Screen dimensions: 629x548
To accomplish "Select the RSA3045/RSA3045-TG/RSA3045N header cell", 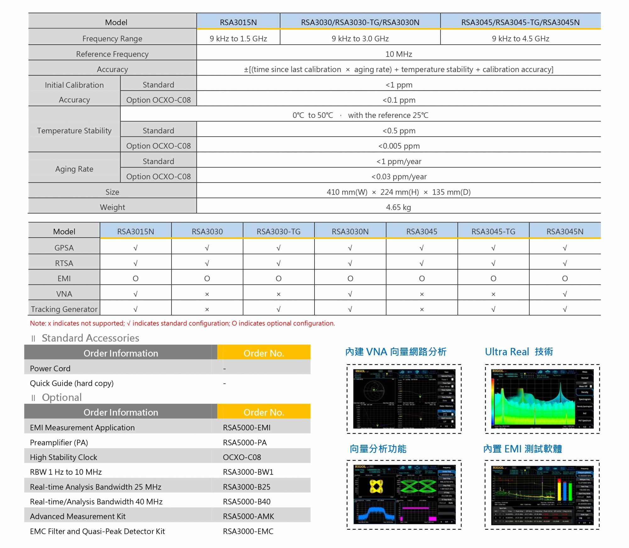I will [x=520, y=21].
